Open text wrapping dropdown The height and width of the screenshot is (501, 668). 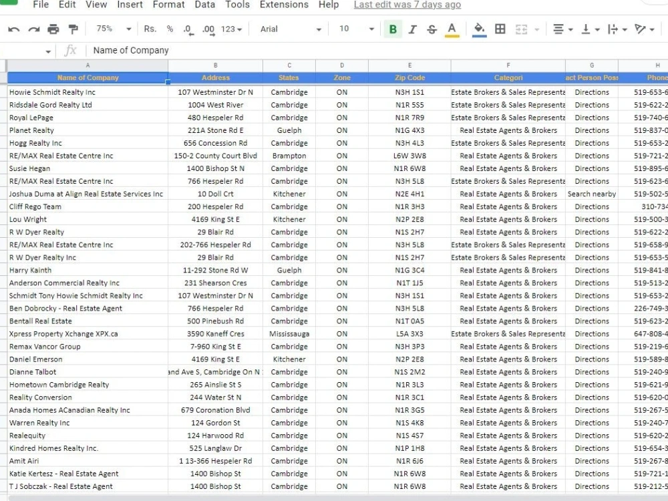[x=617, y=29]
